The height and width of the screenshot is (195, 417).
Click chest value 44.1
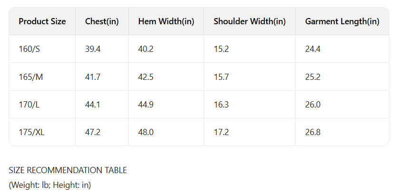(93, 104)
